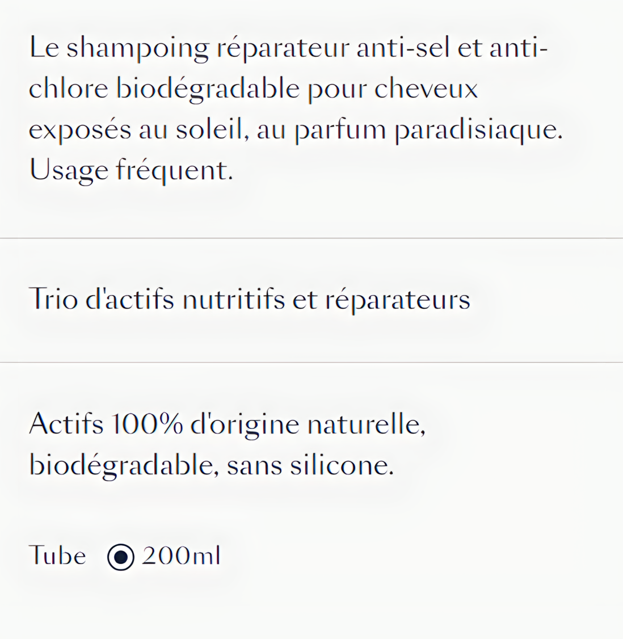The height and width of the screenshot is (639, 623).
Task: Click the word biodégradable before sans silicone
Action: [x=121, y=466]
